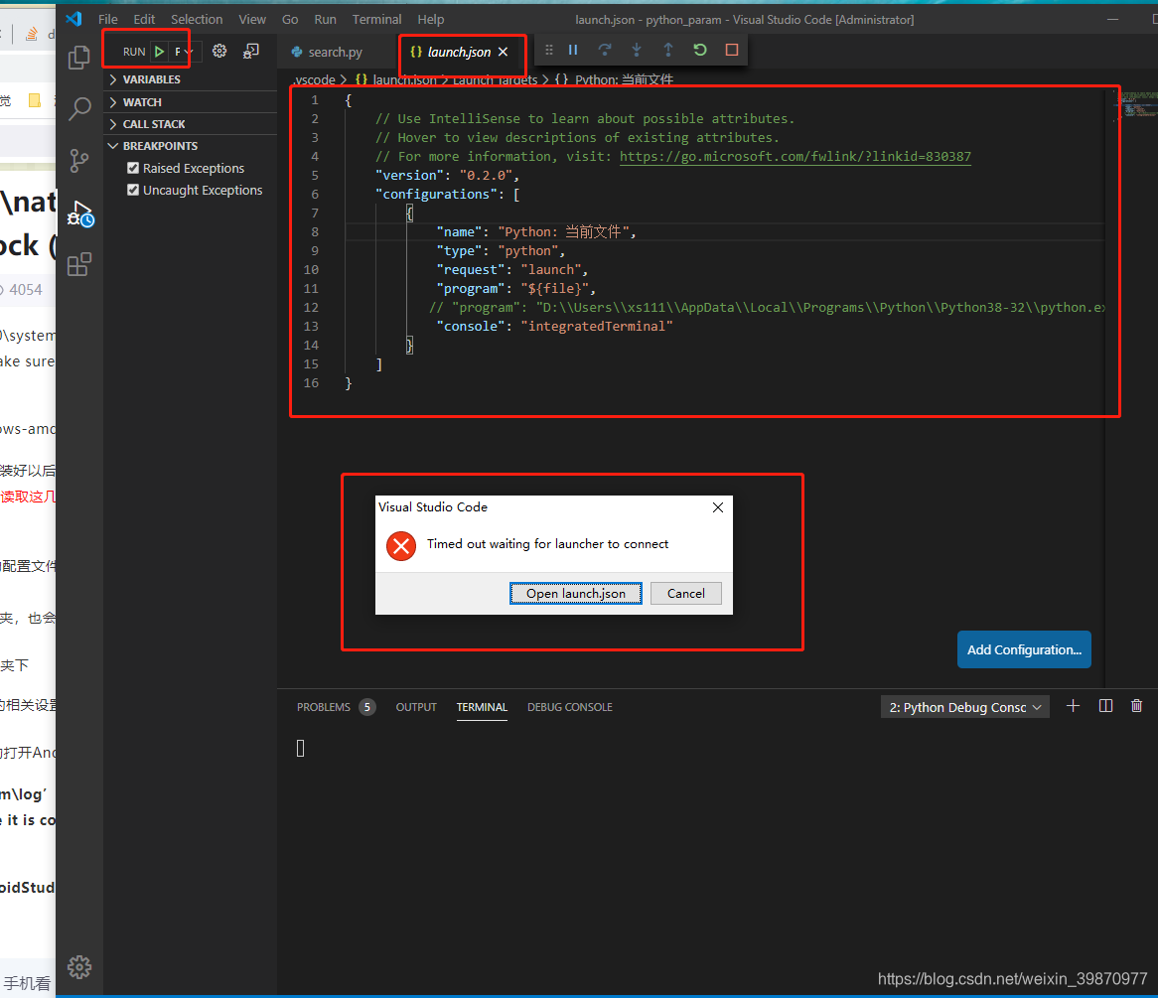The width and height of the screenshot is (1158, 998).
Task: Open the Search sidebar
Action: click(x=78, y=109)
